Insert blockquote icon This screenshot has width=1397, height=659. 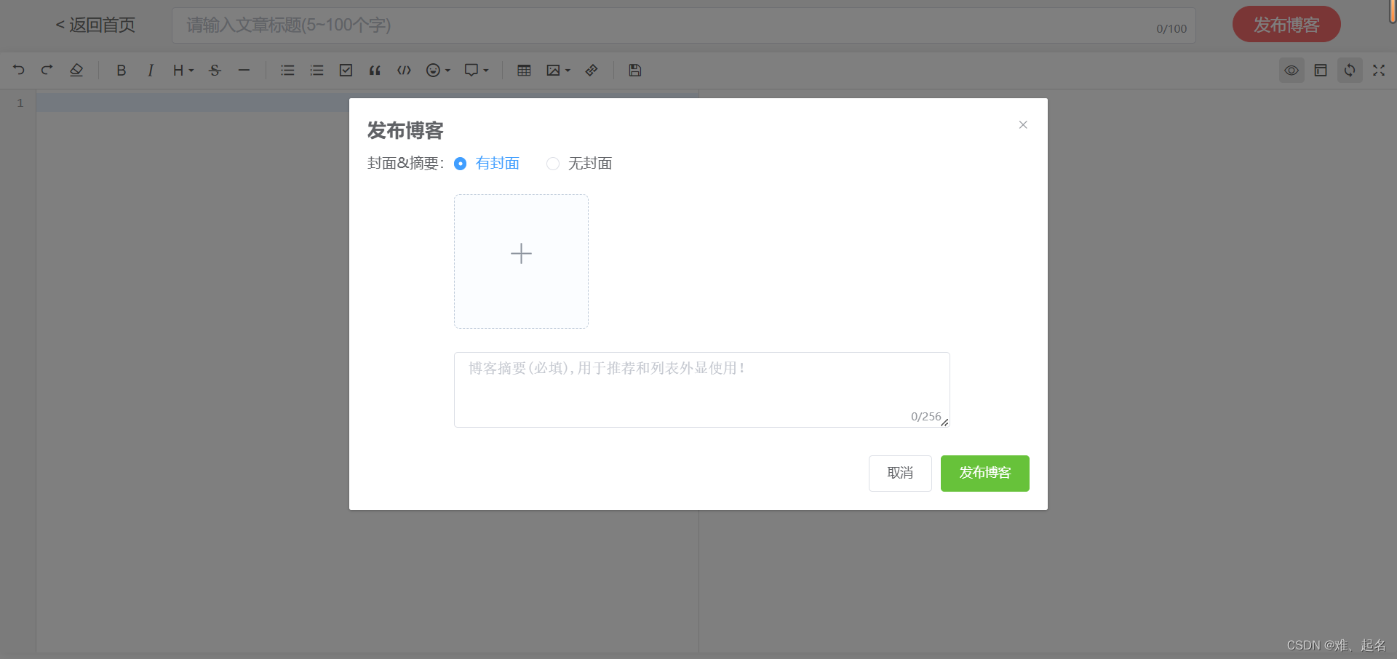click(375, 71)
